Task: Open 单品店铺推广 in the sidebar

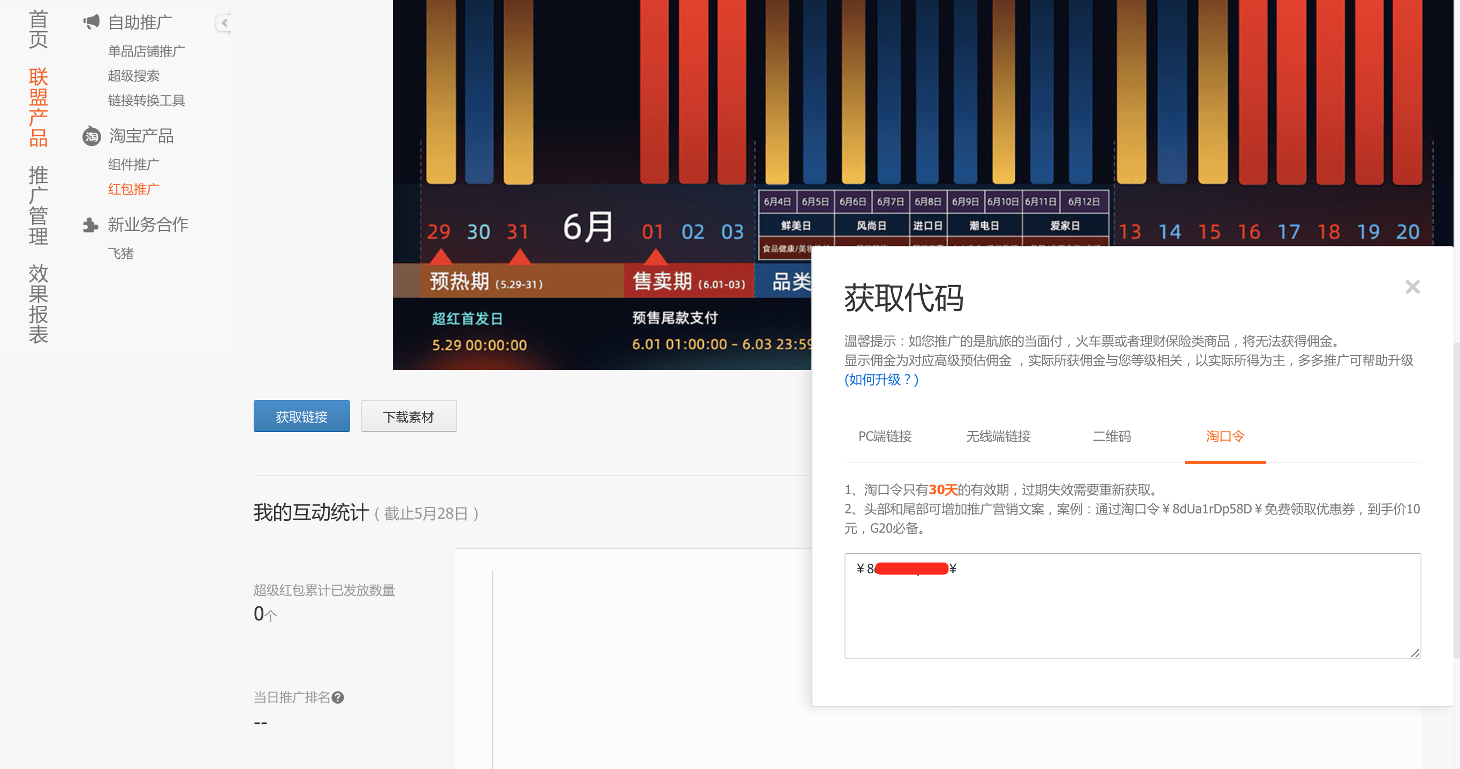Action: pyautogui.click(x=146, y=51)
